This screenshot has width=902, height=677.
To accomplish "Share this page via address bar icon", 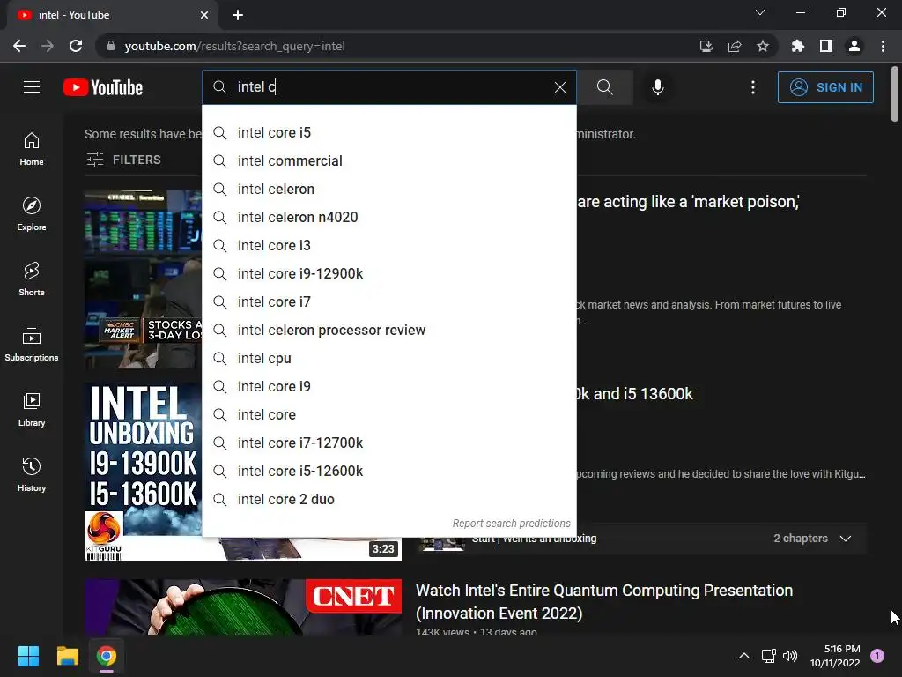I will 735,46.
